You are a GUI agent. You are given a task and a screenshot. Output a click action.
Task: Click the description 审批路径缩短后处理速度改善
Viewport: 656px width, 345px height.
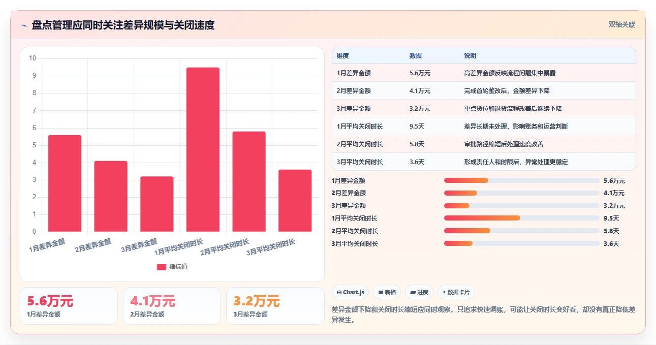pos(504,144)
